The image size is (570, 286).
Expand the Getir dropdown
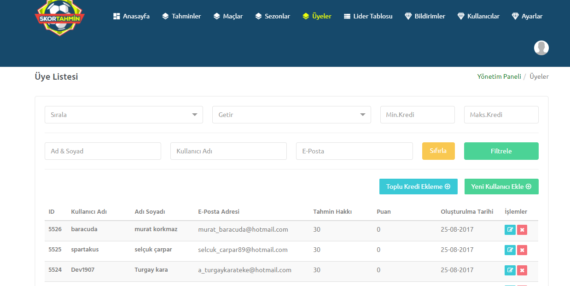(x=291, y=115)
